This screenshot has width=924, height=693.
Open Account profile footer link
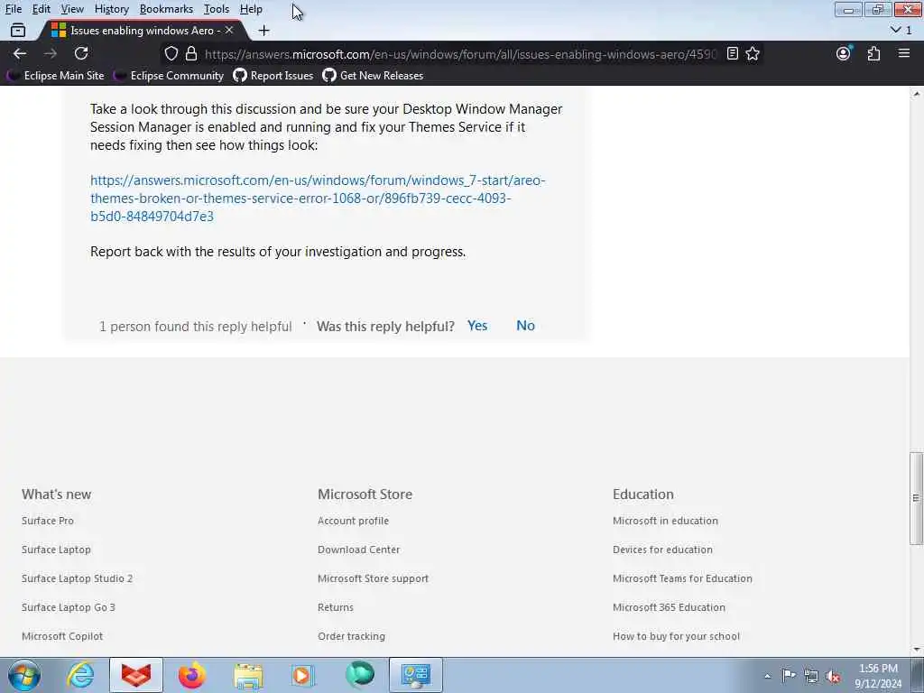(353, 521)
